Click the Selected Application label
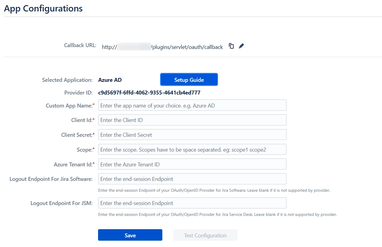This screenshot has height=247, width=382. [67, 80]
